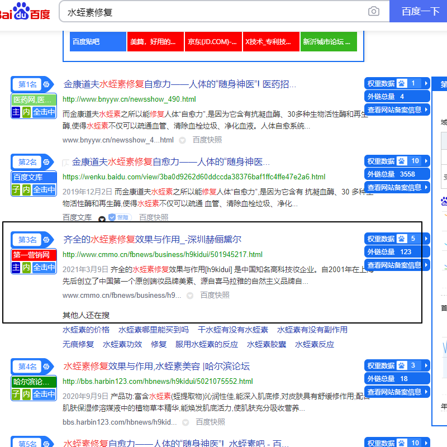Click the 保障 shield badge

pyautogui.click(x=120, y=217)
